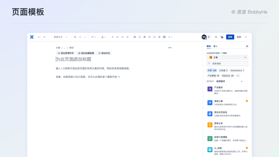Open the 文章 space selector dropdown

pyautogui.click(x=227, y=57)
